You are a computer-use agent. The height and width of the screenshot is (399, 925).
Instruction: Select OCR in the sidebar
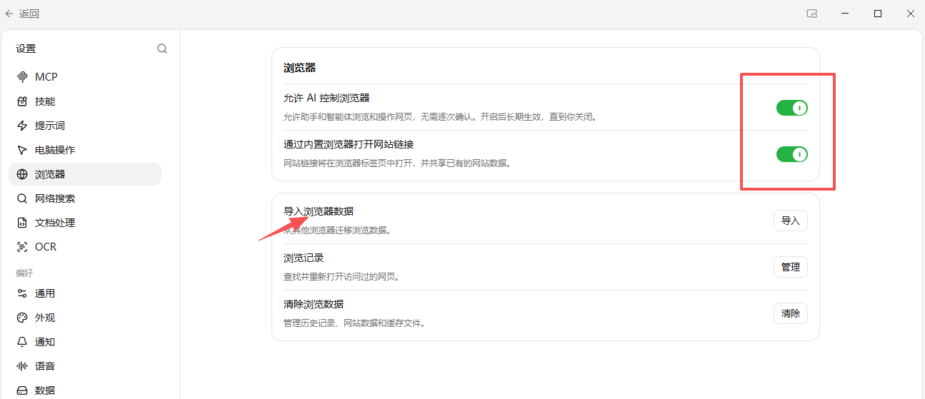(x=85, y=247)
